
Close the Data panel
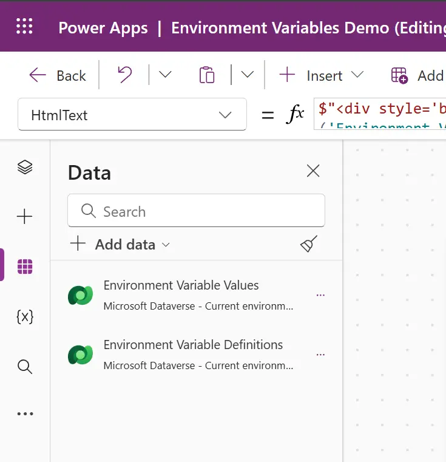[313, 171]
